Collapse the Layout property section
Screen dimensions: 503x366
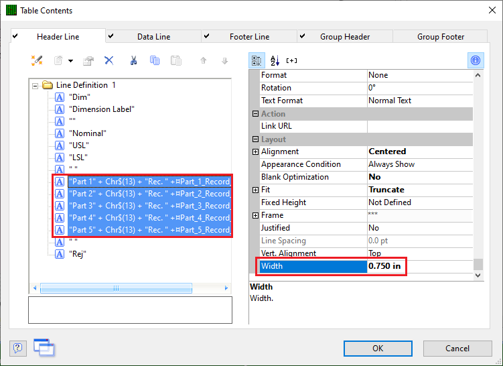pos(255,139)
